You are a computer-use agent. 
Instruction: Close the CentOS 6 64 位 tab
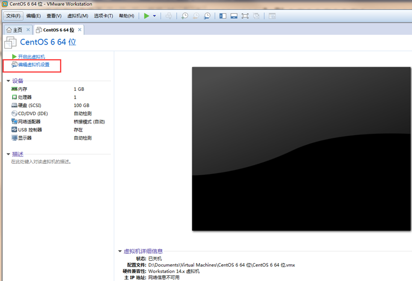80,29
